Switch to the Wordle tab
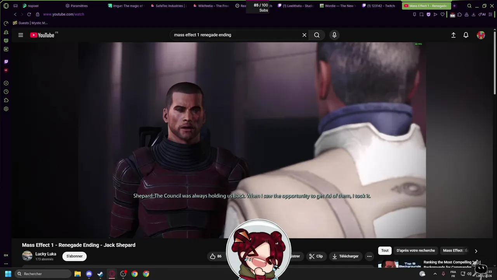This screenshot has height=280, width=497. coord(338,6)
